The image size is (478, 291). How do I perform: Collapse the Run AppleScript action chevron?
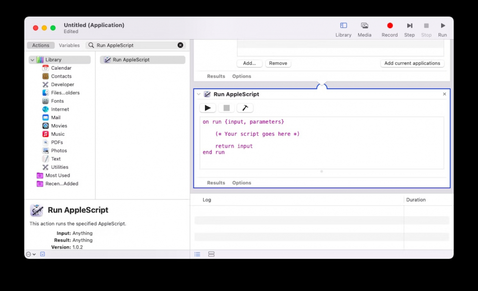click(x=199, y=94)
